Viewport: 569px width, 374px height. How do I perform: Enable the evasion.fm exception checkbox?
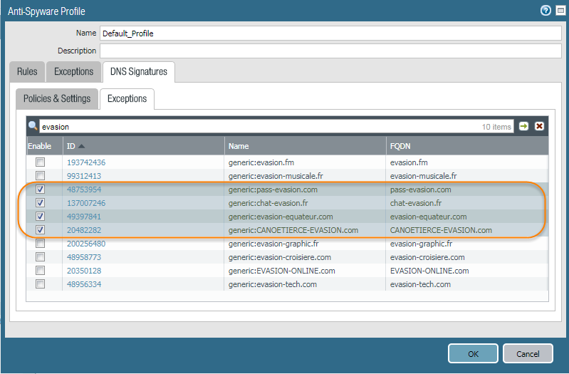41,162
